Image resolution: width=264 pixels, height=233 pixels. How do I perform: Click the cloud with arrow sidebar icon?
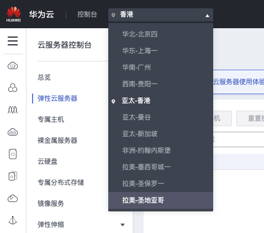[x=13, y=198]
